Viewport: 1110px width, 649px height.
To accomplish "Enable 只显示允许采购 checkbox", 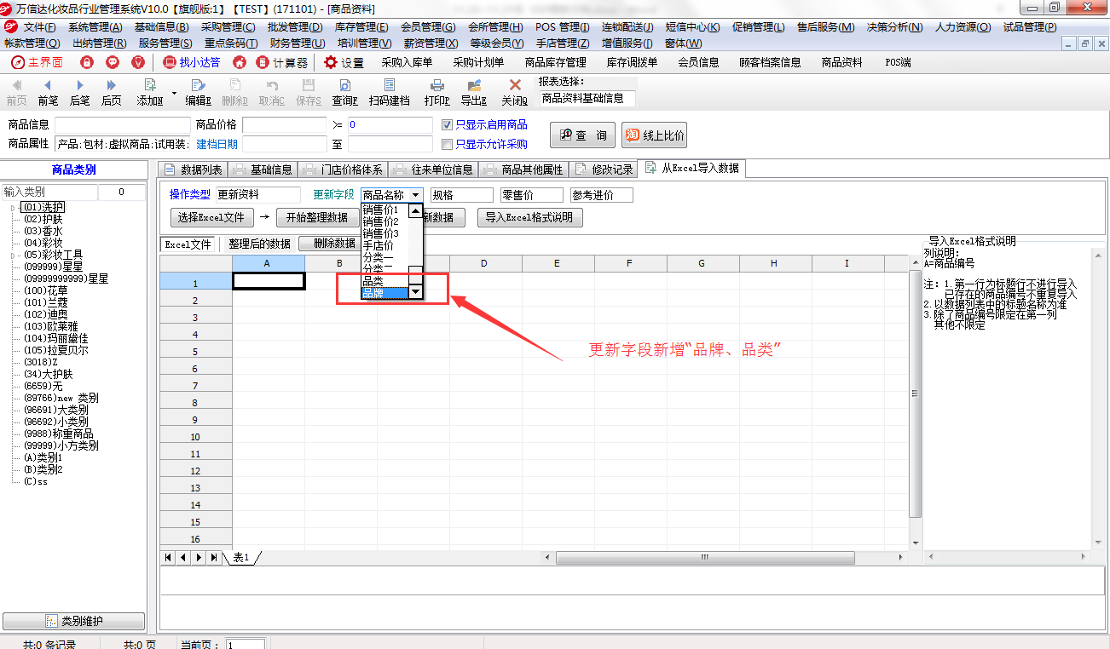I will [x=447, y=144].
